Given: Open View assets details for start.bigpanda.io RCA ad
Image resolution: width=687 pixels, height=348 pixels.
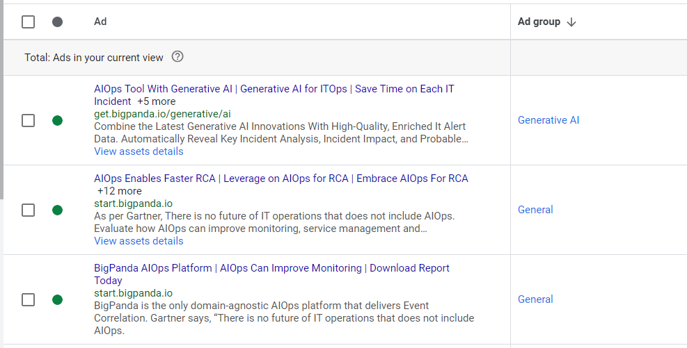Looking at the screenshot, I should pos(139,241).
